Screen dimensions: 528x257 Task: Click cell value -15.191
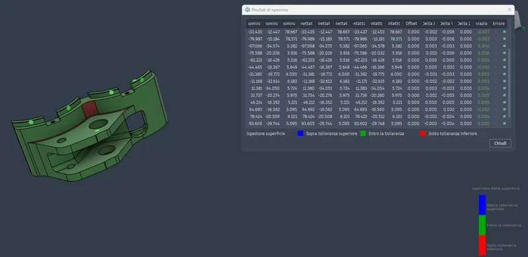pos(377,39)
